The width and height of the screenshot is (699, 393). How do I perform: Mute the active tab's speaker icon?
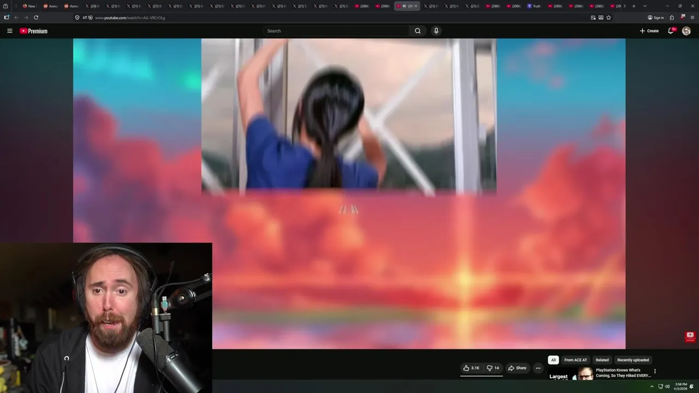404,6
